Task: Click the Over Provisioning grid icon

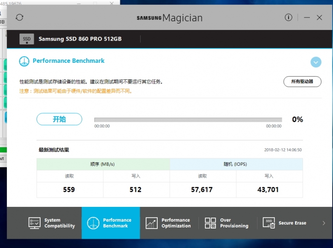Action: click(210, 223)
